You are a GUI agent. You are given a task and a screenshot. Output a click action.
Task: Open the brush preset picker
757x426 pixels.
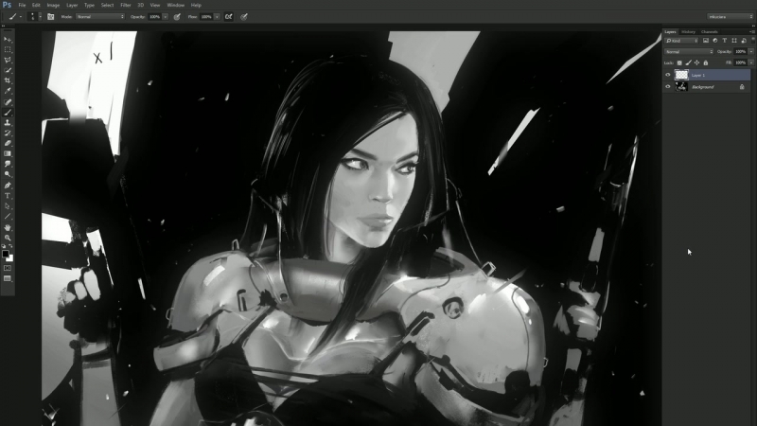pyautogui.click(x=34, y=16)
